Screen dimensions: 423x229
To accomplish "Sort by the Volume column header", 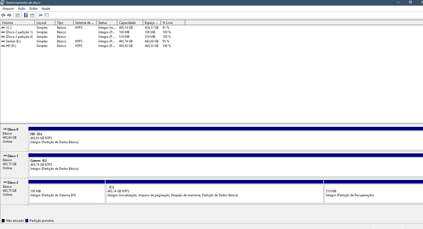I will click(x=17, y=23).
